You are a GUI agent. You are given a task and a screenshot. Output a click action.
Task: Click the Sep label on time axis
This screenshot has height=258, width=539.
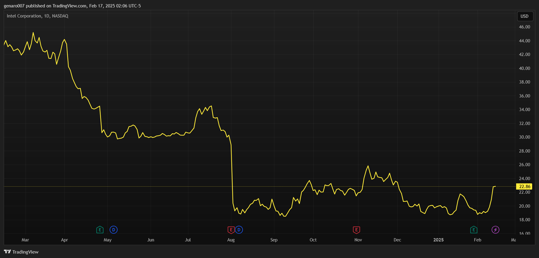tap(274, 240)
